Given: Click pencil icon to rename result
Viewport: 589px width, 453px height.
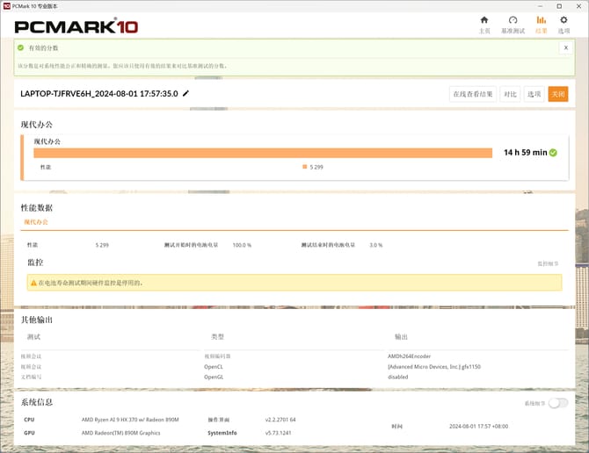Looking at the screenshot, I should click(x=185, y=93).
